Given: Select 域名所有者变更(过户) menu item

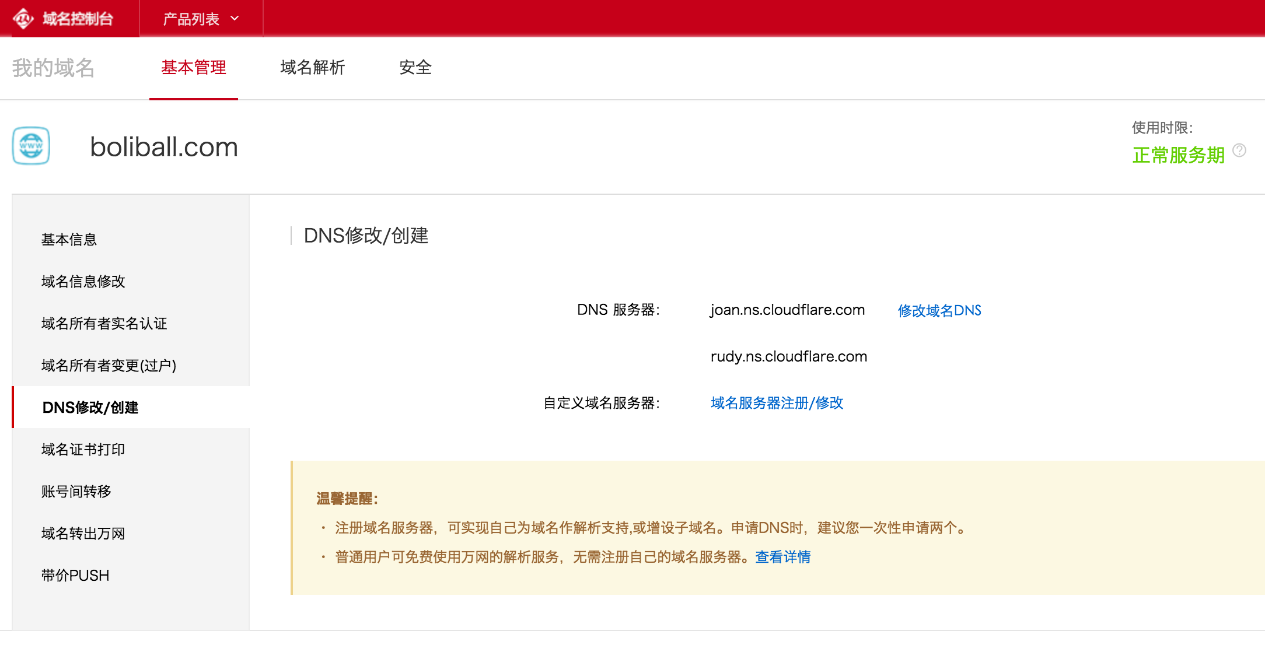Looking at the screenshot, I should click(x=109, y=366).
